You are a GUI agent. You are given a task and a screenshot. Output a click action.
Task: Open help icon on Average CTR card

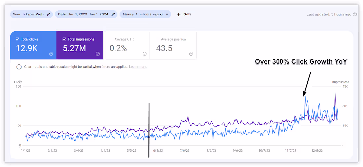pyautogui.click(x=145, y=54)
